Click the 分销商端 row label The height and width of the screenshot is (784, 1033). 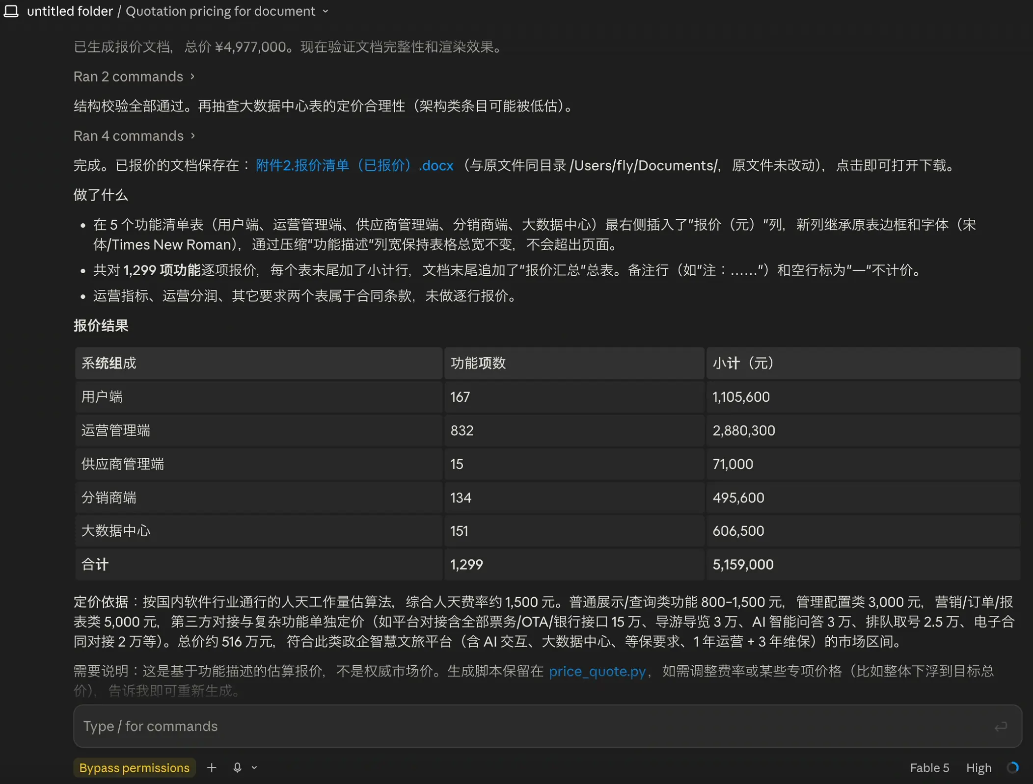coord(109,497)
